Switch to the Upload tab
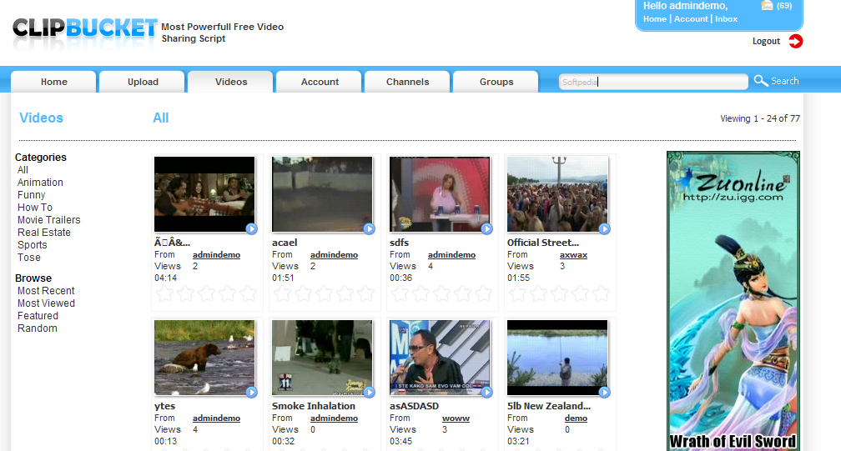841x451 pixels. (x=143, y=82)
